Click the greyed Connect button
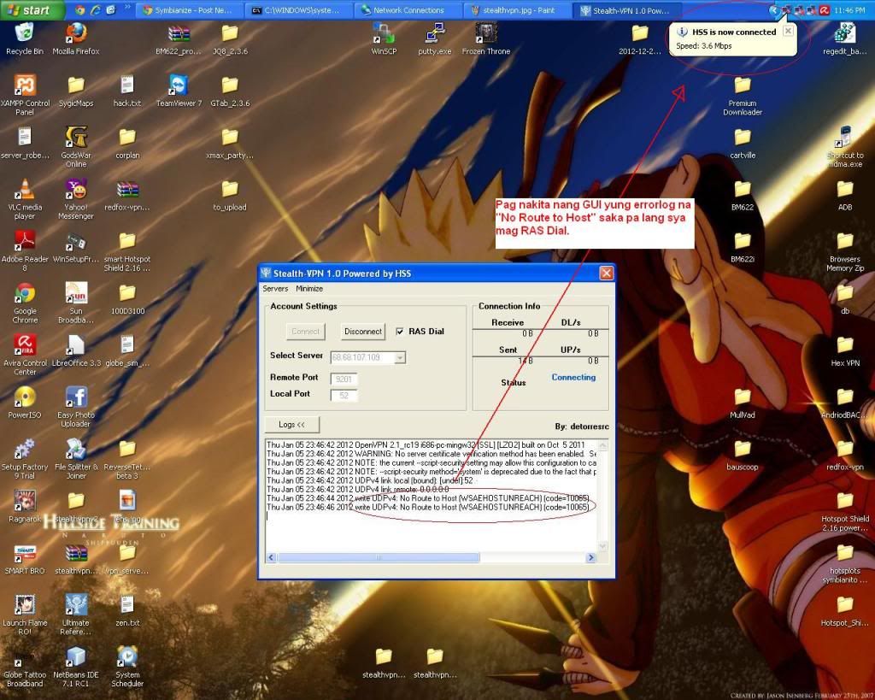The height and width of the screenshot is (700, 875). 305,332
